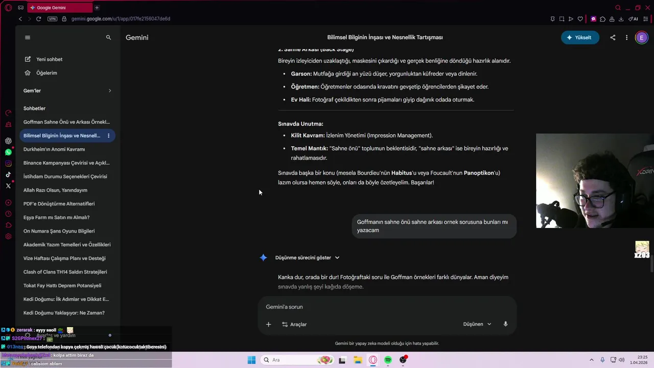Expand Düşünme sürecini göster dropdown
This screenshot has width=654, height=368.
[x=307, y=258]
